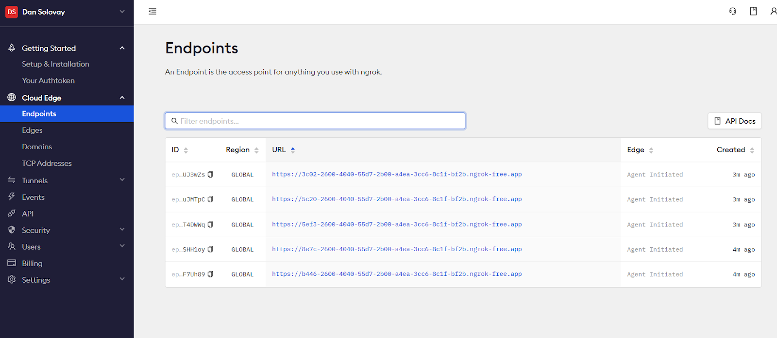Focus the Filter endpoints search field
Image resolution: width=777 pixels, height=338 pixels.
[x=315, y=121]
